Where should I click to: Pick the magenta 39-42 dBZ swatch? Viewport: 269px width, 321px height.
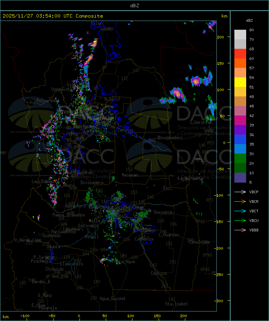point(240,120)
